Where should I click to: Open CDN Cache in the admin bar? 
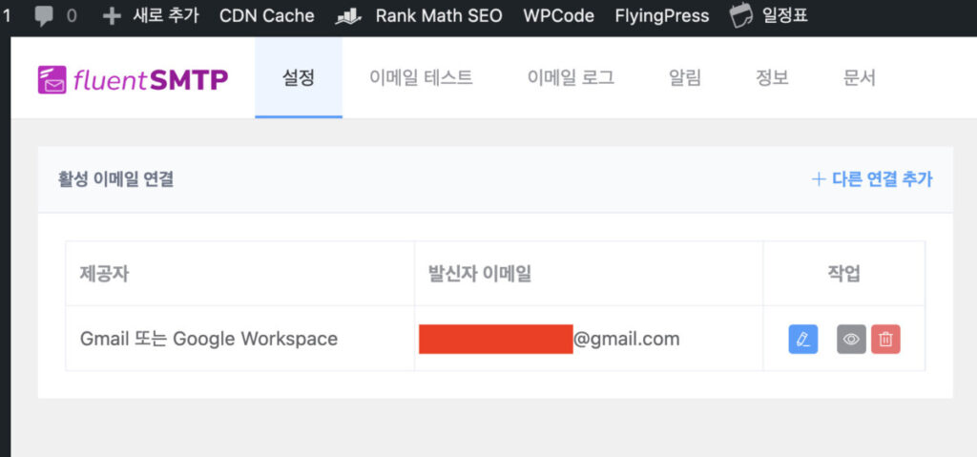point(267,15)
